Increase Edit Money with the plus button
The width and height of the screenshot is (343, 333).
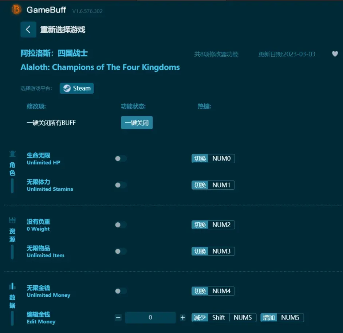183,317
